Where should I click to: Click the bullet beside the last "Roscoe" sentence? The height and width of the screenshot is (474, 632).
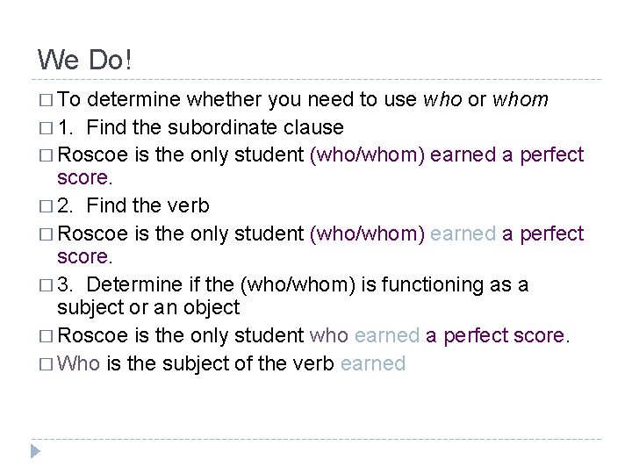[45, 338]
